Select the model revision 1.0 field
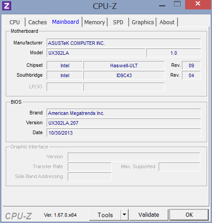 coord(173,53)
